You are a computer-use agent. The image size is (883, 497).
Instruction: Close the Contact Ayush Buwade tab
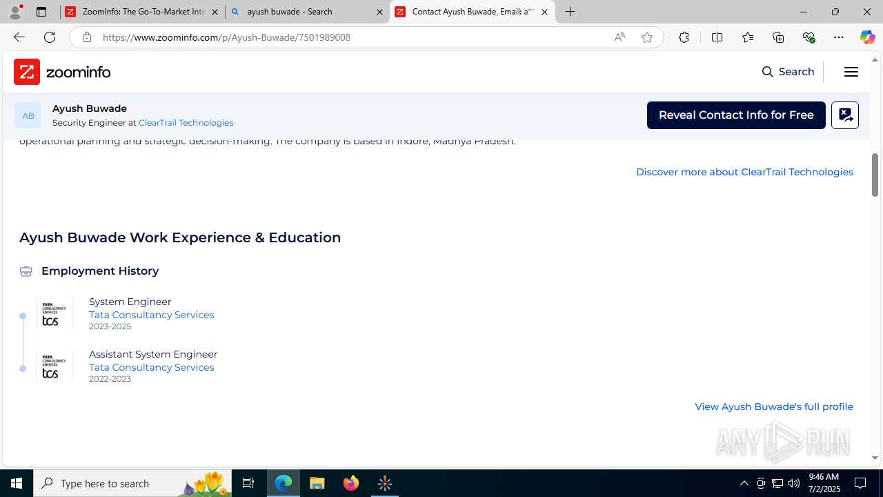544,12
